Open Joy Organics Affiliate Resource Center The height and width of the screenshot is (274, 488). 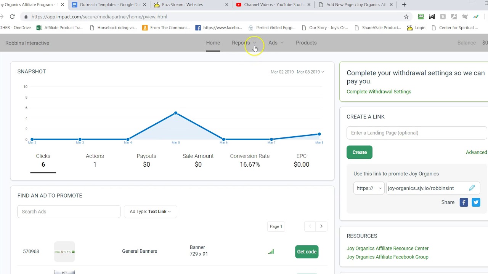(x=388, y=249)
